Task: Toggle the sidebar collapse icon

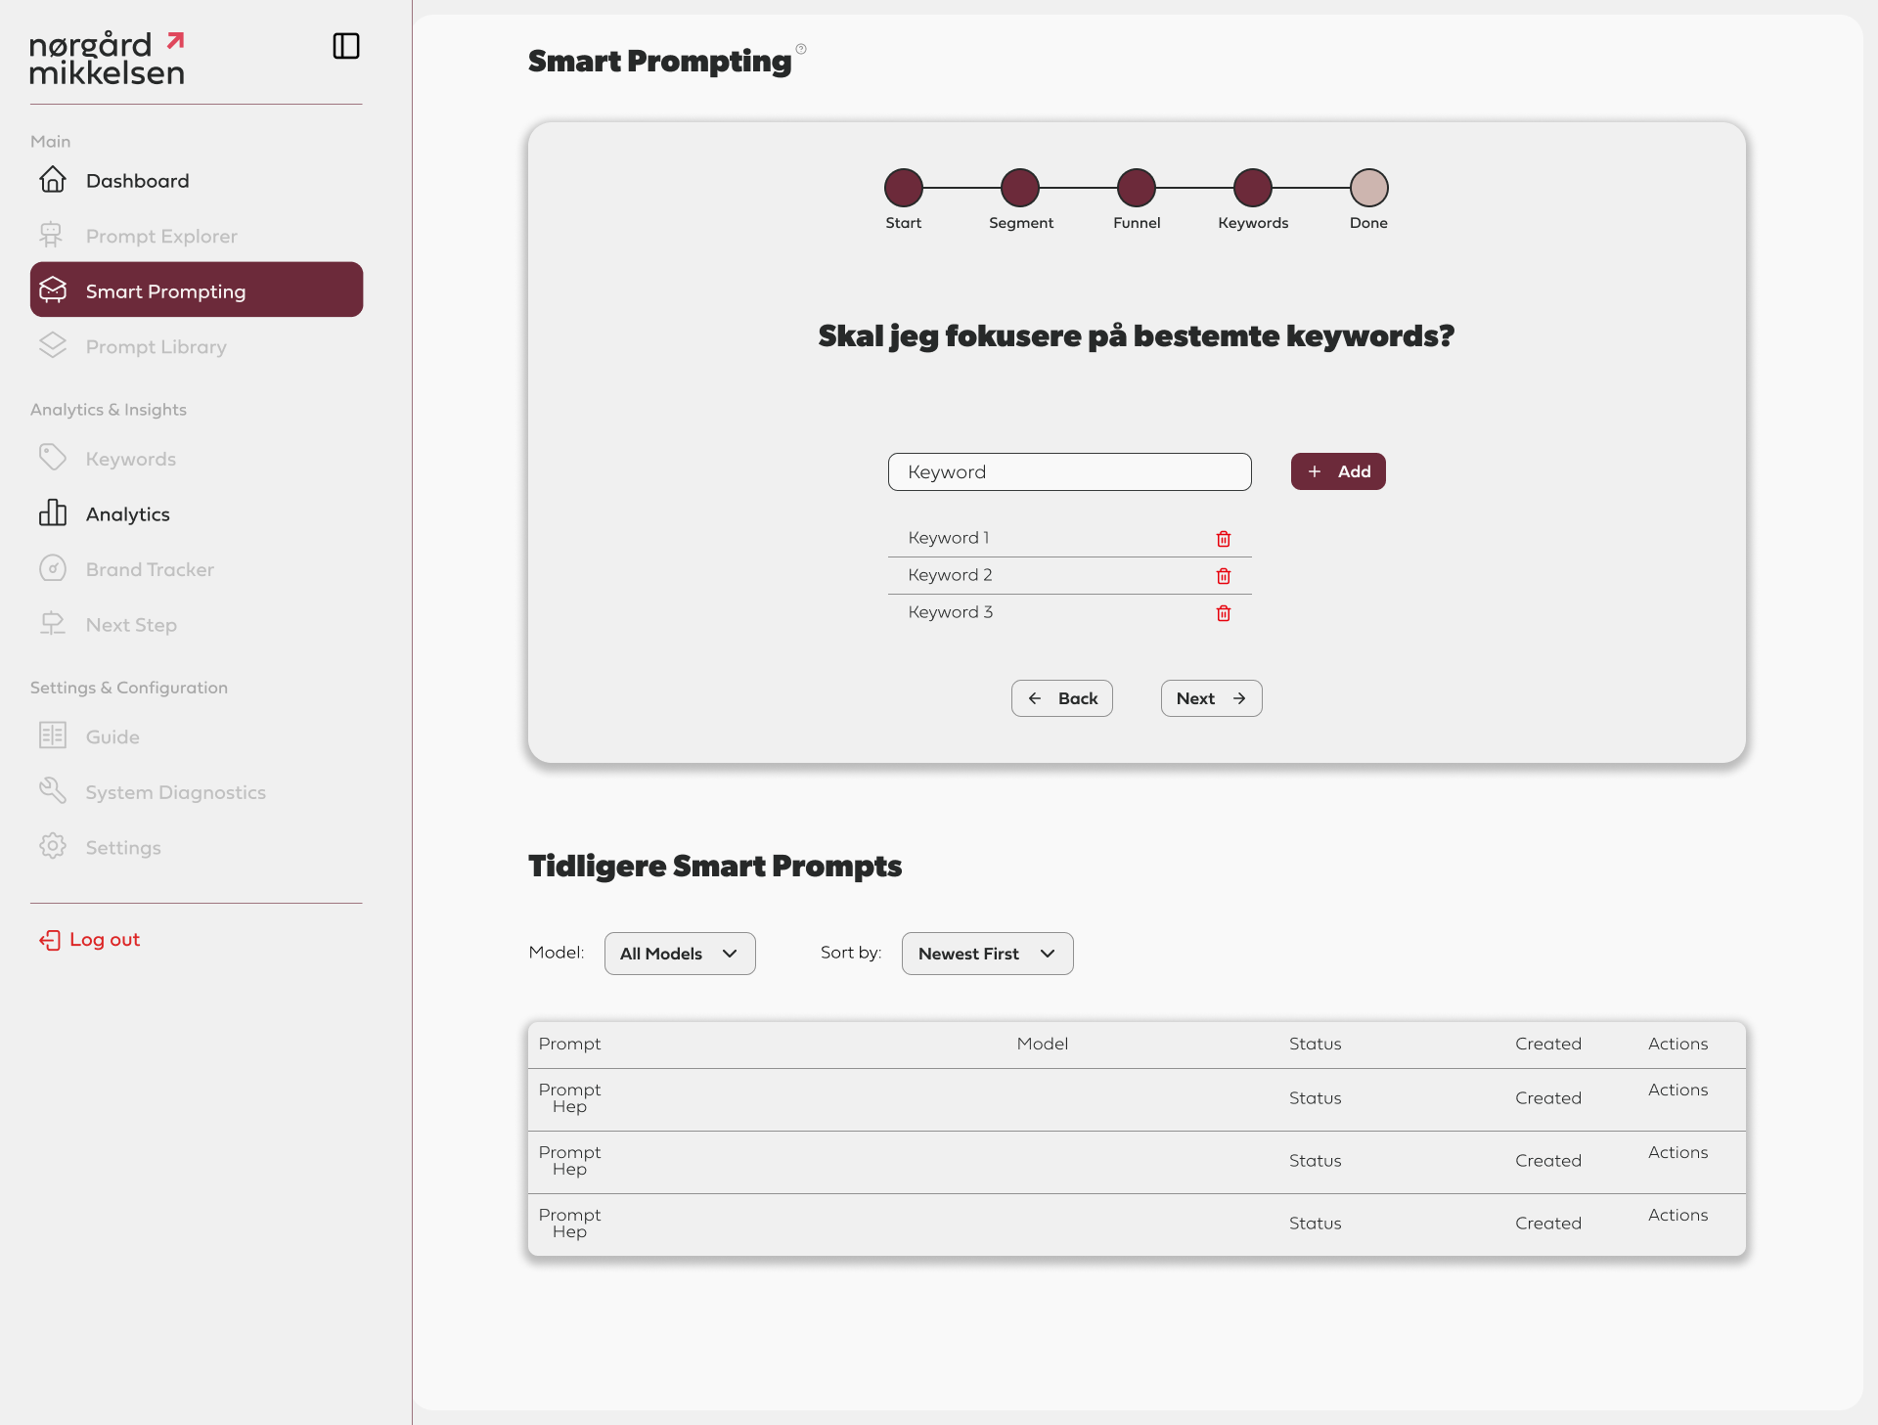Action: [346, 46]
